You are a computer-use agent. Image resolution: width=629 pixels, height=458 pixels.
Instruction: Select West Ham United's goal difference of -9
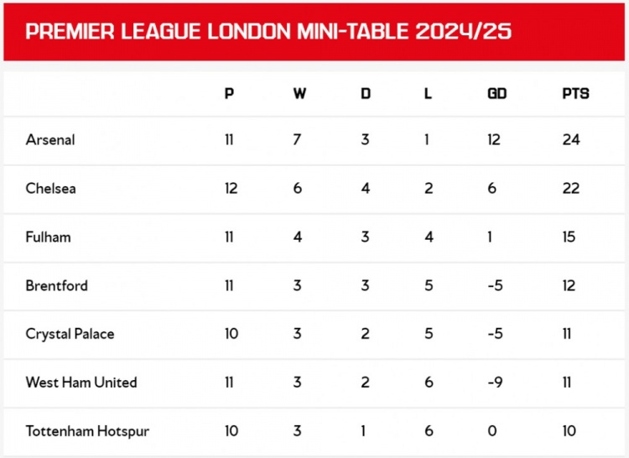pyautogui.click(x=494, y=383)
